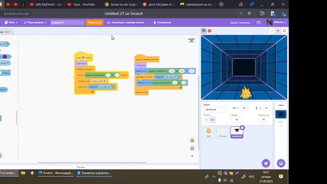Switch to the Битва за лес browser tab
Image resolution: width=327 pixels, height=184 pixels.
pyautogui.click(x=121, y=5)
